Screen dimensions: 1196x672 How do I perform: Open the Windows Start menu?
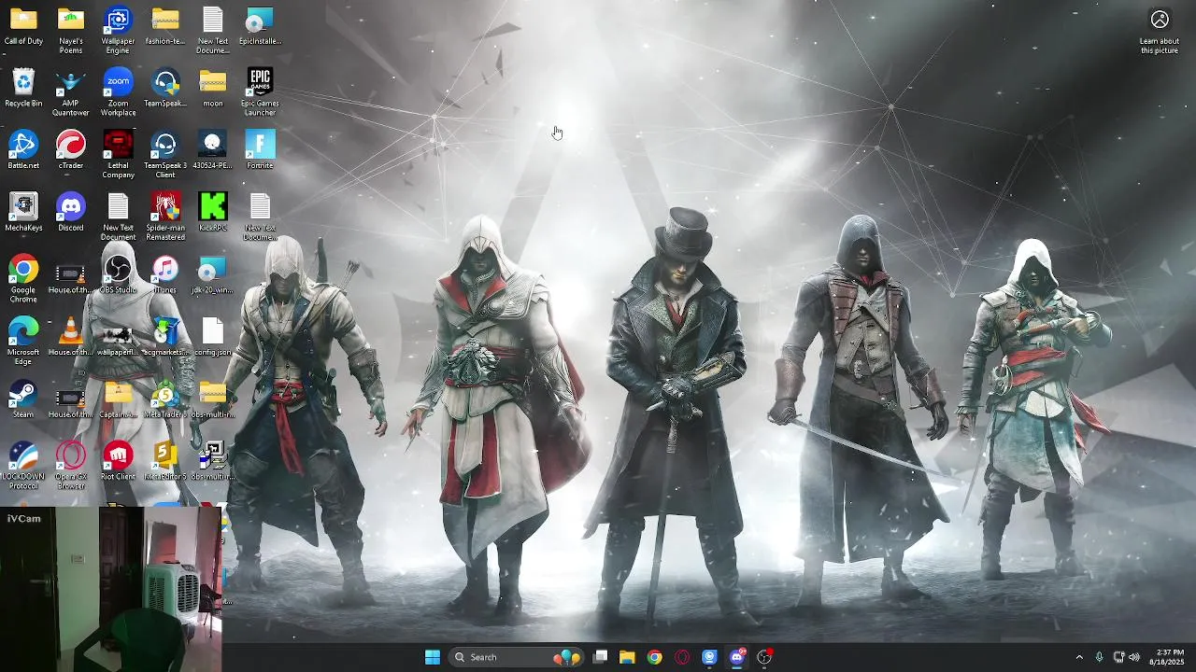coord(433,657)
